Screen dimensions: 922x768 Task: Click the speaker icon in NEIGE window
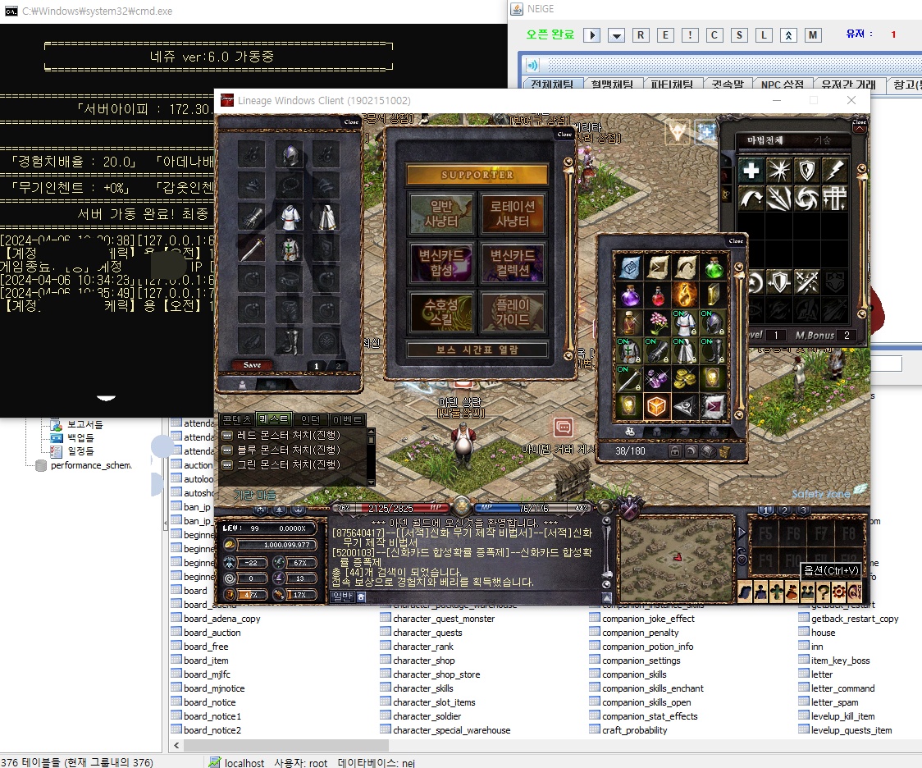tap(532, 66)
